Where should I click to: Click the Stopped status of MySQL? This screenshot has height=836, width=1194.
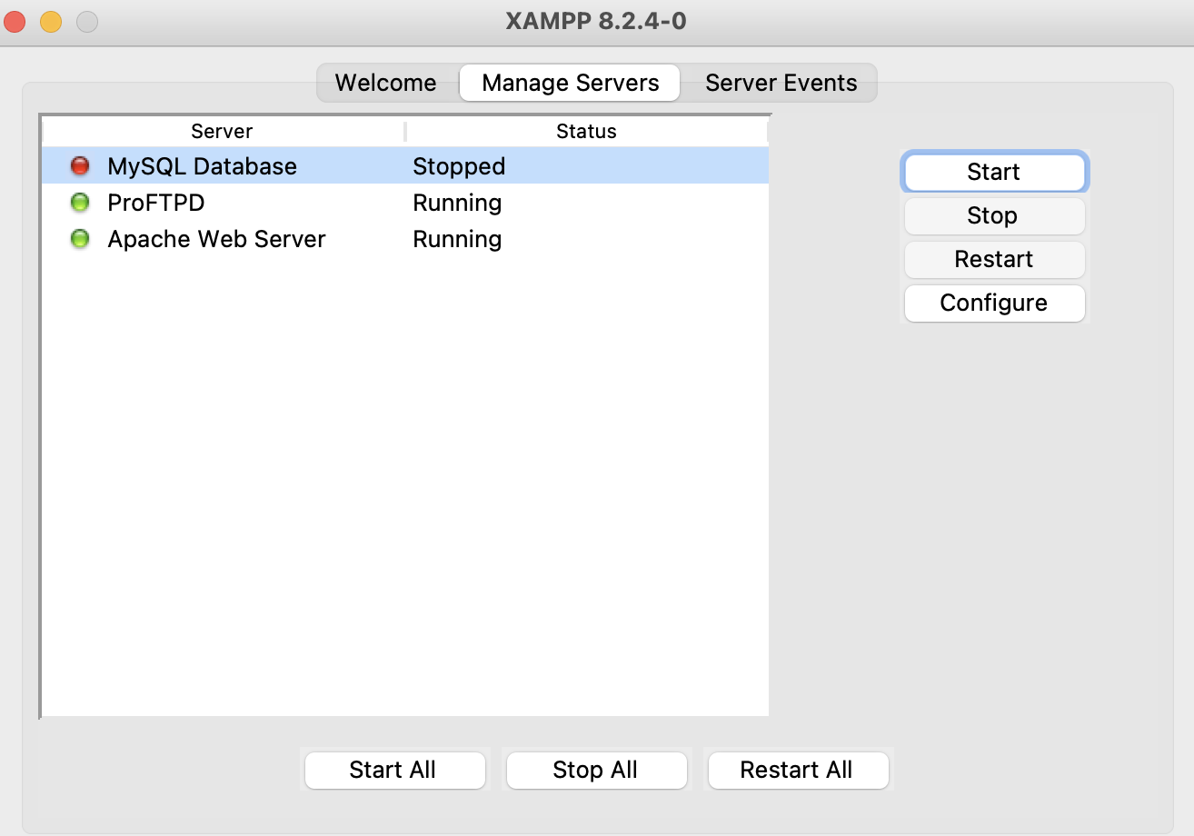pyautogui.click(x=459, y=166)
